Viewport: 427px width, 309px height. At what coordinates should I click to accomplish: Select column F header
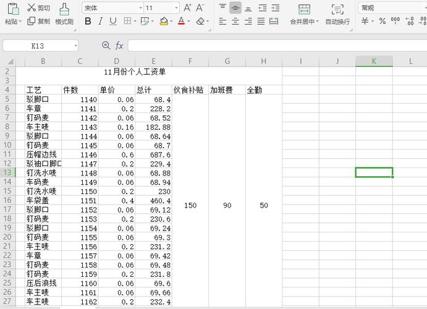(190, 61)
